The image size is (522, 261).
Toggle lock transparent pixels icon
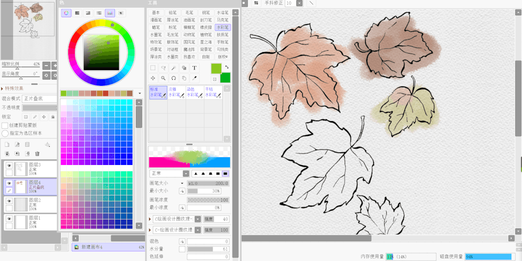tap(26, 117)
